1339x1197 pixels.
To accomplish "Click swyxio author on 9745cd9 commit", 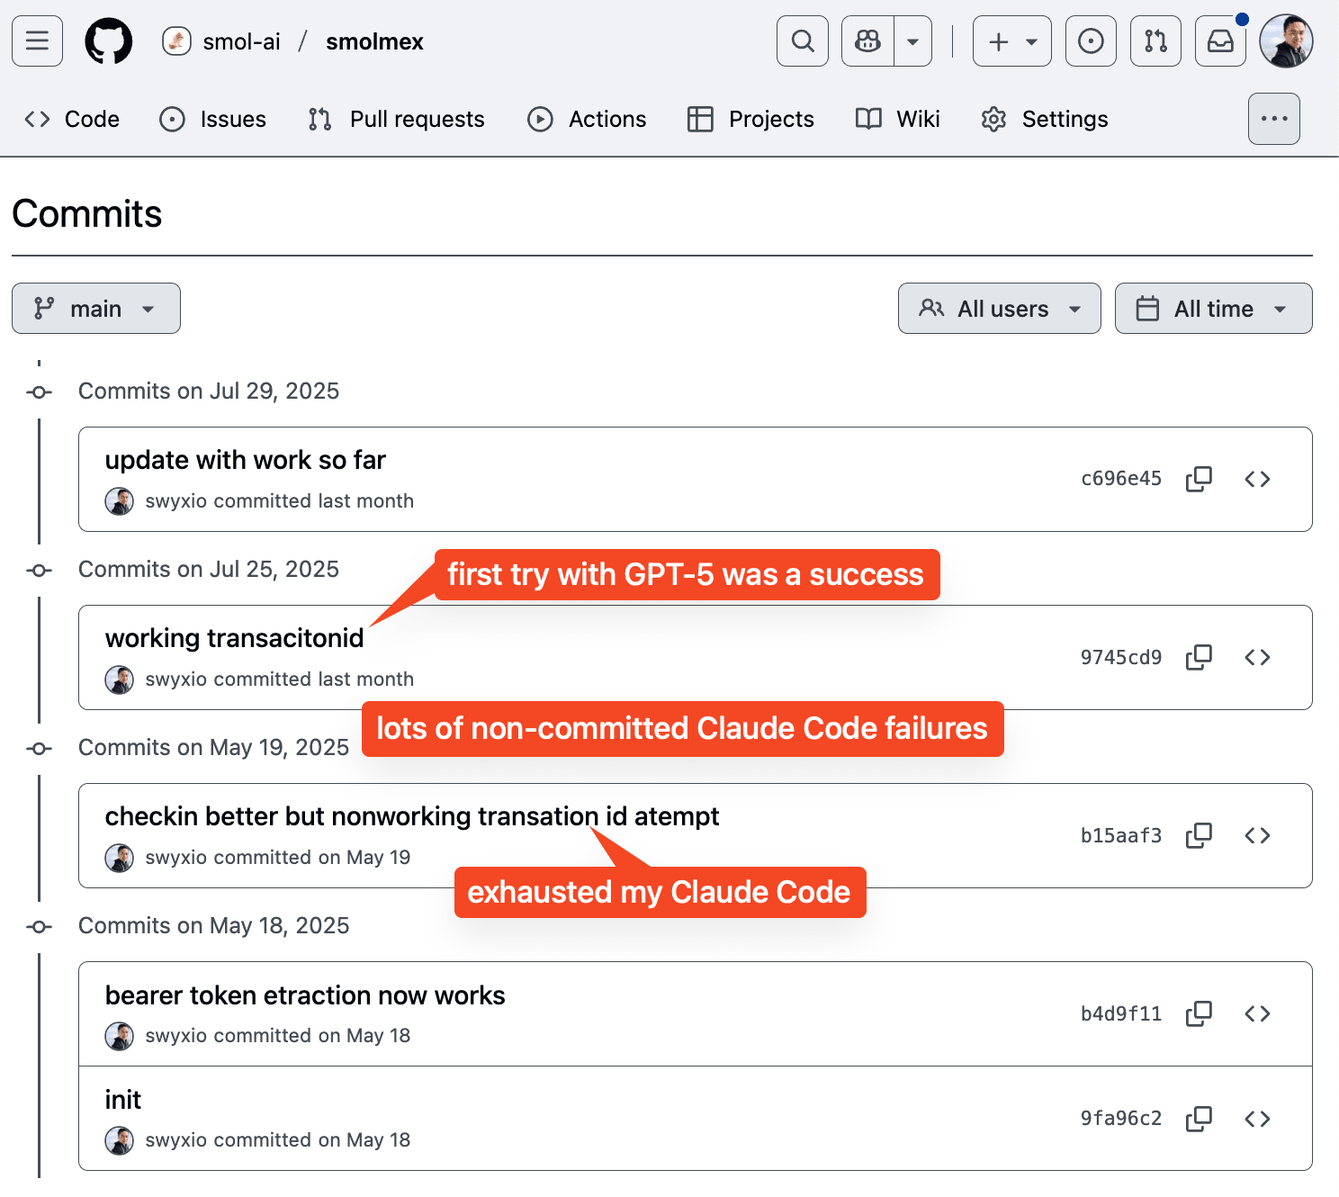I will 176,679.
